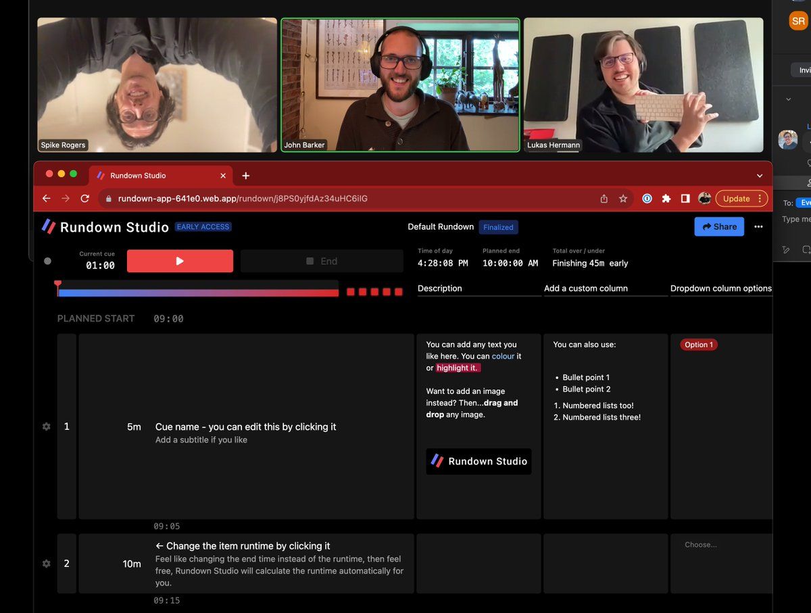Click the Finalized status badge
811x613 pixels.
pos(499,227)
